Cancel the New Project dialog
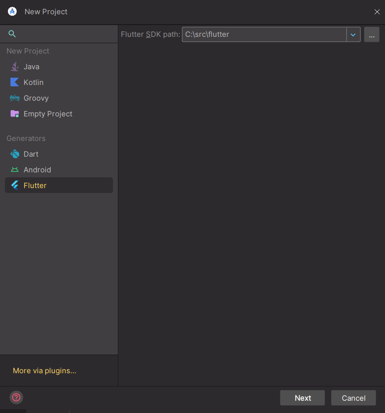The width and height of the screenshot is (385, 413). coord(354,398)
